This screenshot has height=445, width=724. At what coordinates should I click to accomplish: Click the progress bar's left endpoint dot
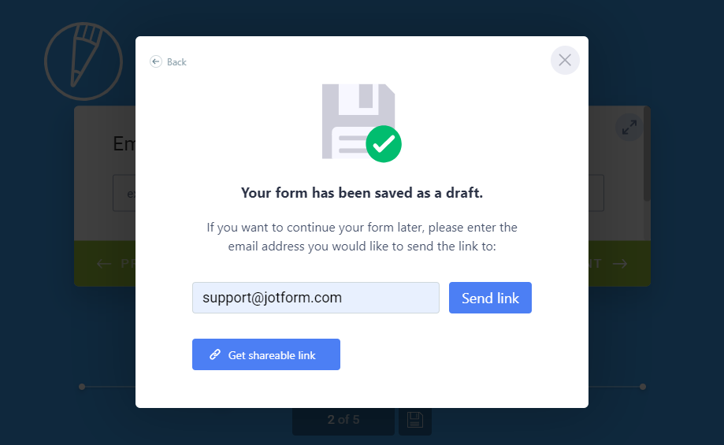coord(82,387)
